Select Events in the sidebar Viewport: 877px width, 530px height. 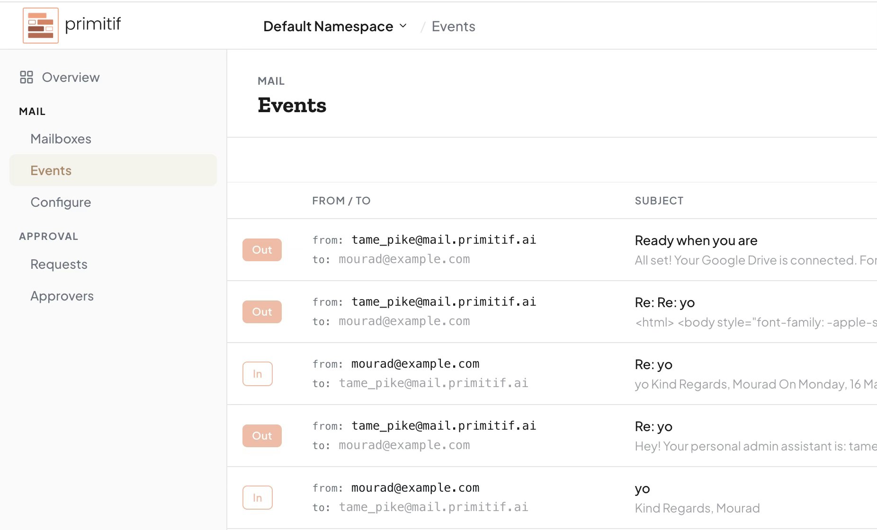pos(113,170)
